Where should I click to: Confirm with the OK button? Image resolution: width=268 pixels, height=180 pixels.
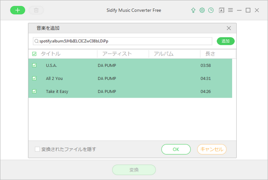pos(176,149)
